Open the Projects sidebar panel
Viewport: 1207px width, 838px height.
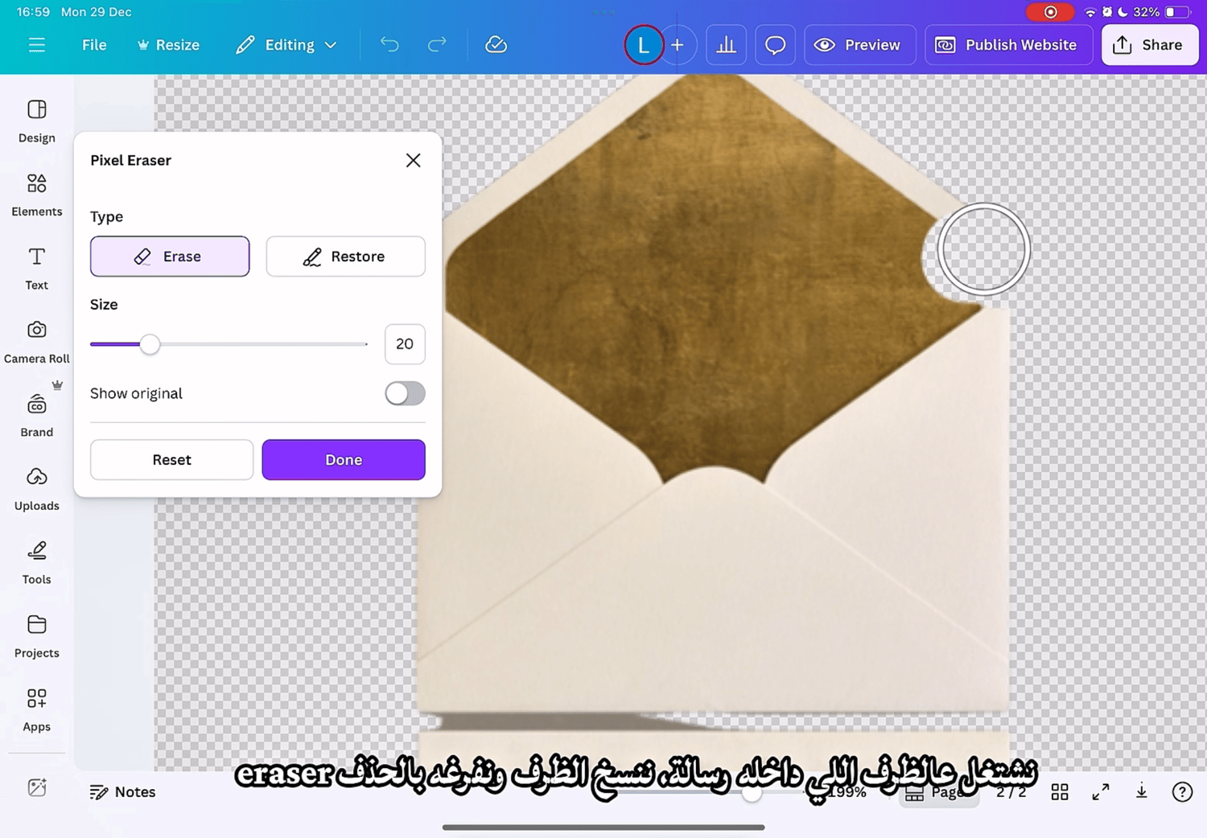[37, 637]
